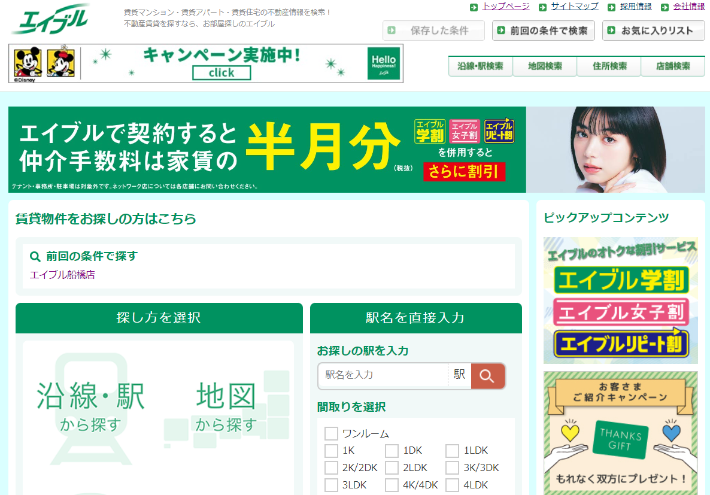
Task: Open お客さまご紹介キャンペーン banner
Action: (x=620, y=433)
